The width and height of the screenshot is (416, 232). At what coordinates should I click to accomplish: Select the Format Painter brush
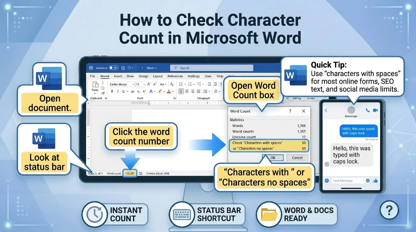(x=103, y=93)
